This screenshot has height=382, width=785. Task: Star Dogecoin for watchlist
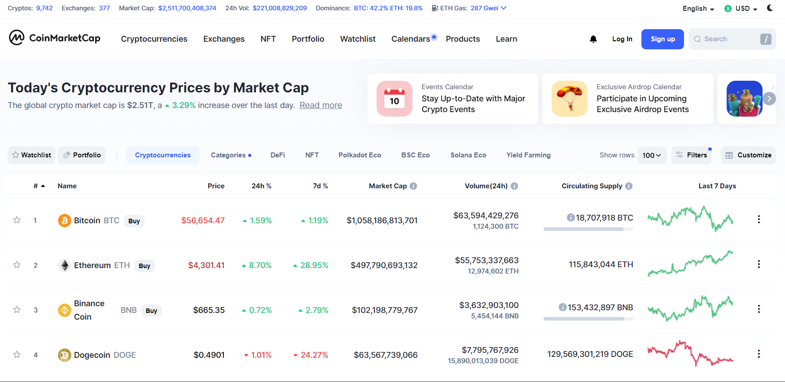[17, 354]
